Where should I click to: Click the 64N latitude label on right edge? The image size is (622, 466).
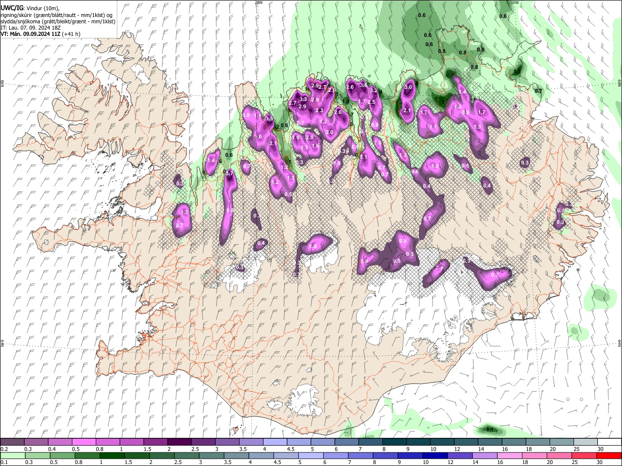coord(620,343)
